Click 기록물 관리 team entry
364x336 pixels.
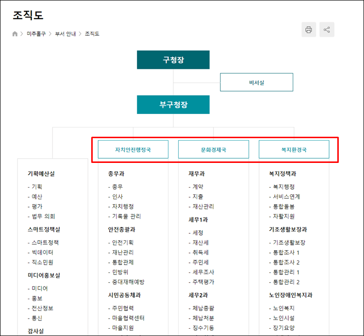tap(127, 216)
